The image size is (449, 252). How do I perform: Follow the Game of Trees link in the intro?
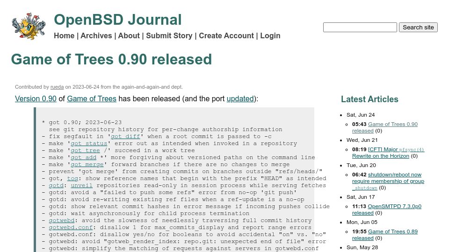coord(92,98)
